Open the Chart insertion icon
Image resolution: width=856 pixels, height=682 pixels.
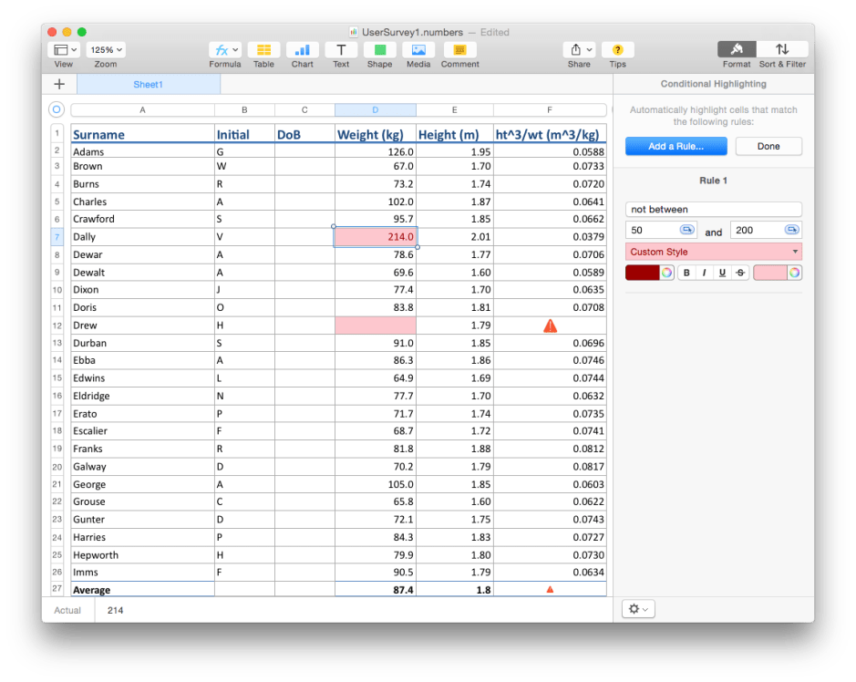click(x=302, y=52)
